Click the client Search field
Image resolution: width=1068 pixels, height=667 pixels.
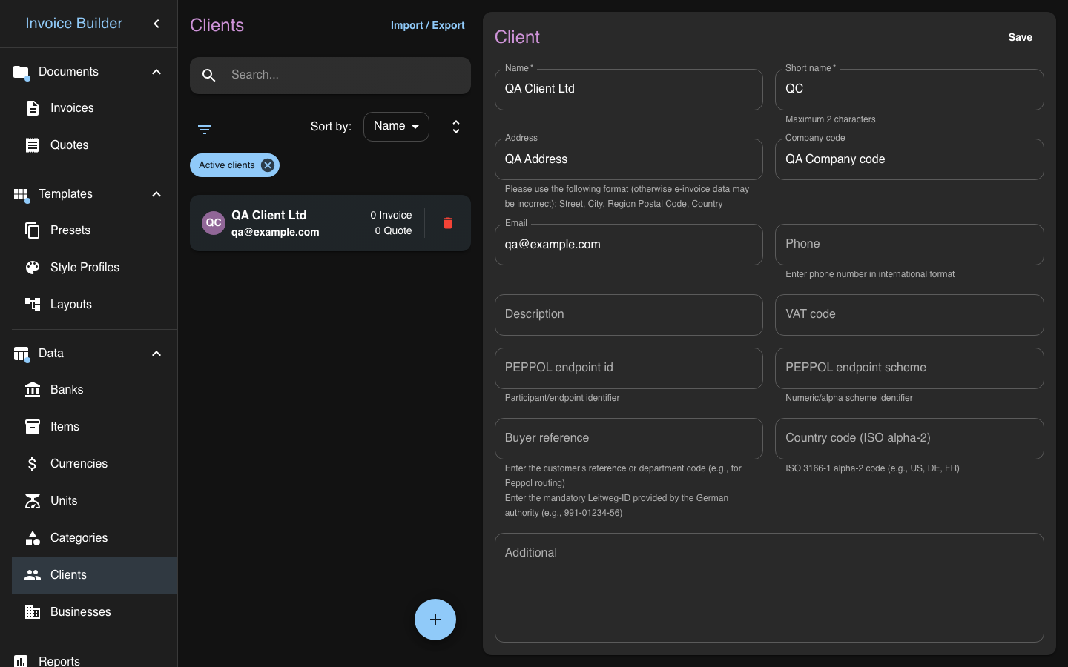[x=330, y=76]
